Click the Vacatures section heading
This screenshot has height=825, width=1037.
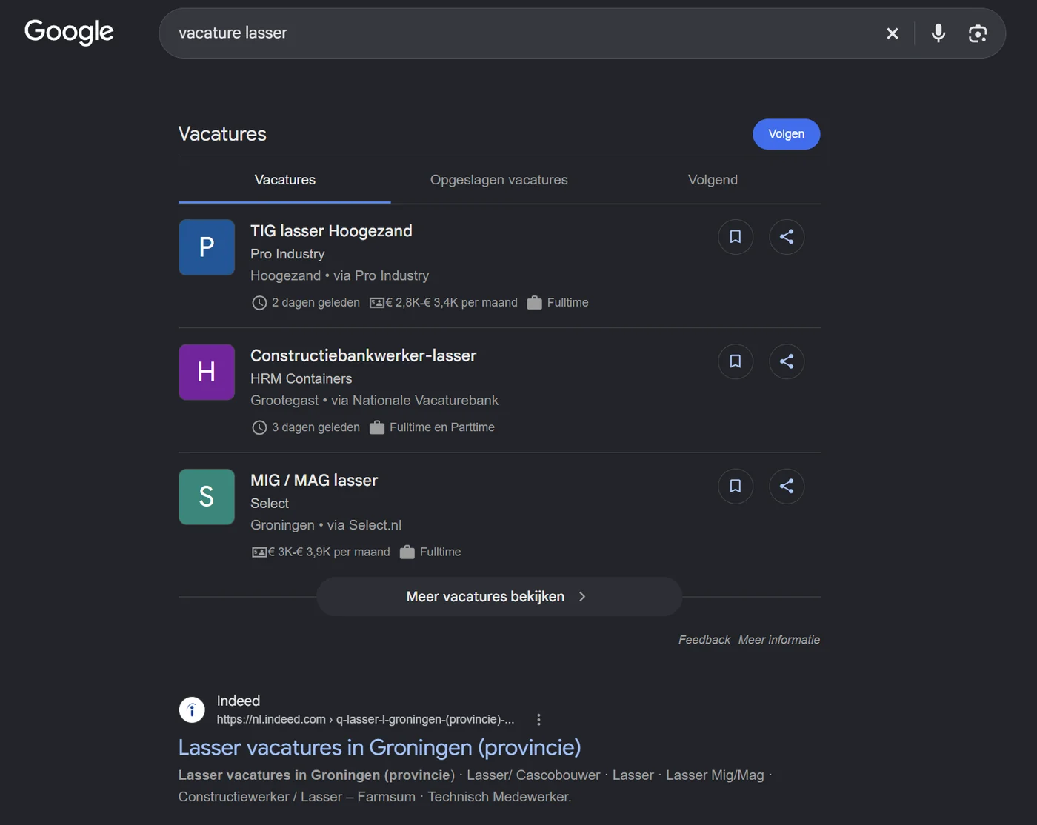(x=222, y=134)
